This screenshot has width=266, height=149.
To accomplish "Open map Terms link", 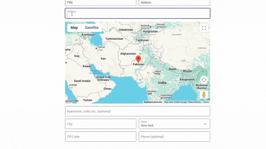I will click(x=206, y=102).
